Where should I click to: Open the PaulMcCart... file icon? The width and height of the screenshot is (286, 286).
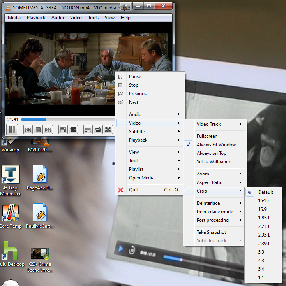pyautogui.click(x=40, y=216)
